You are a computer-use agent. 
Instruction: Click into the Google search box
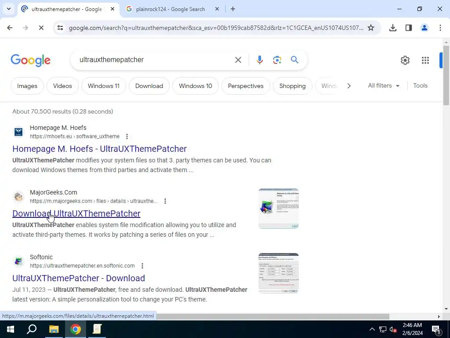(155, 60)
